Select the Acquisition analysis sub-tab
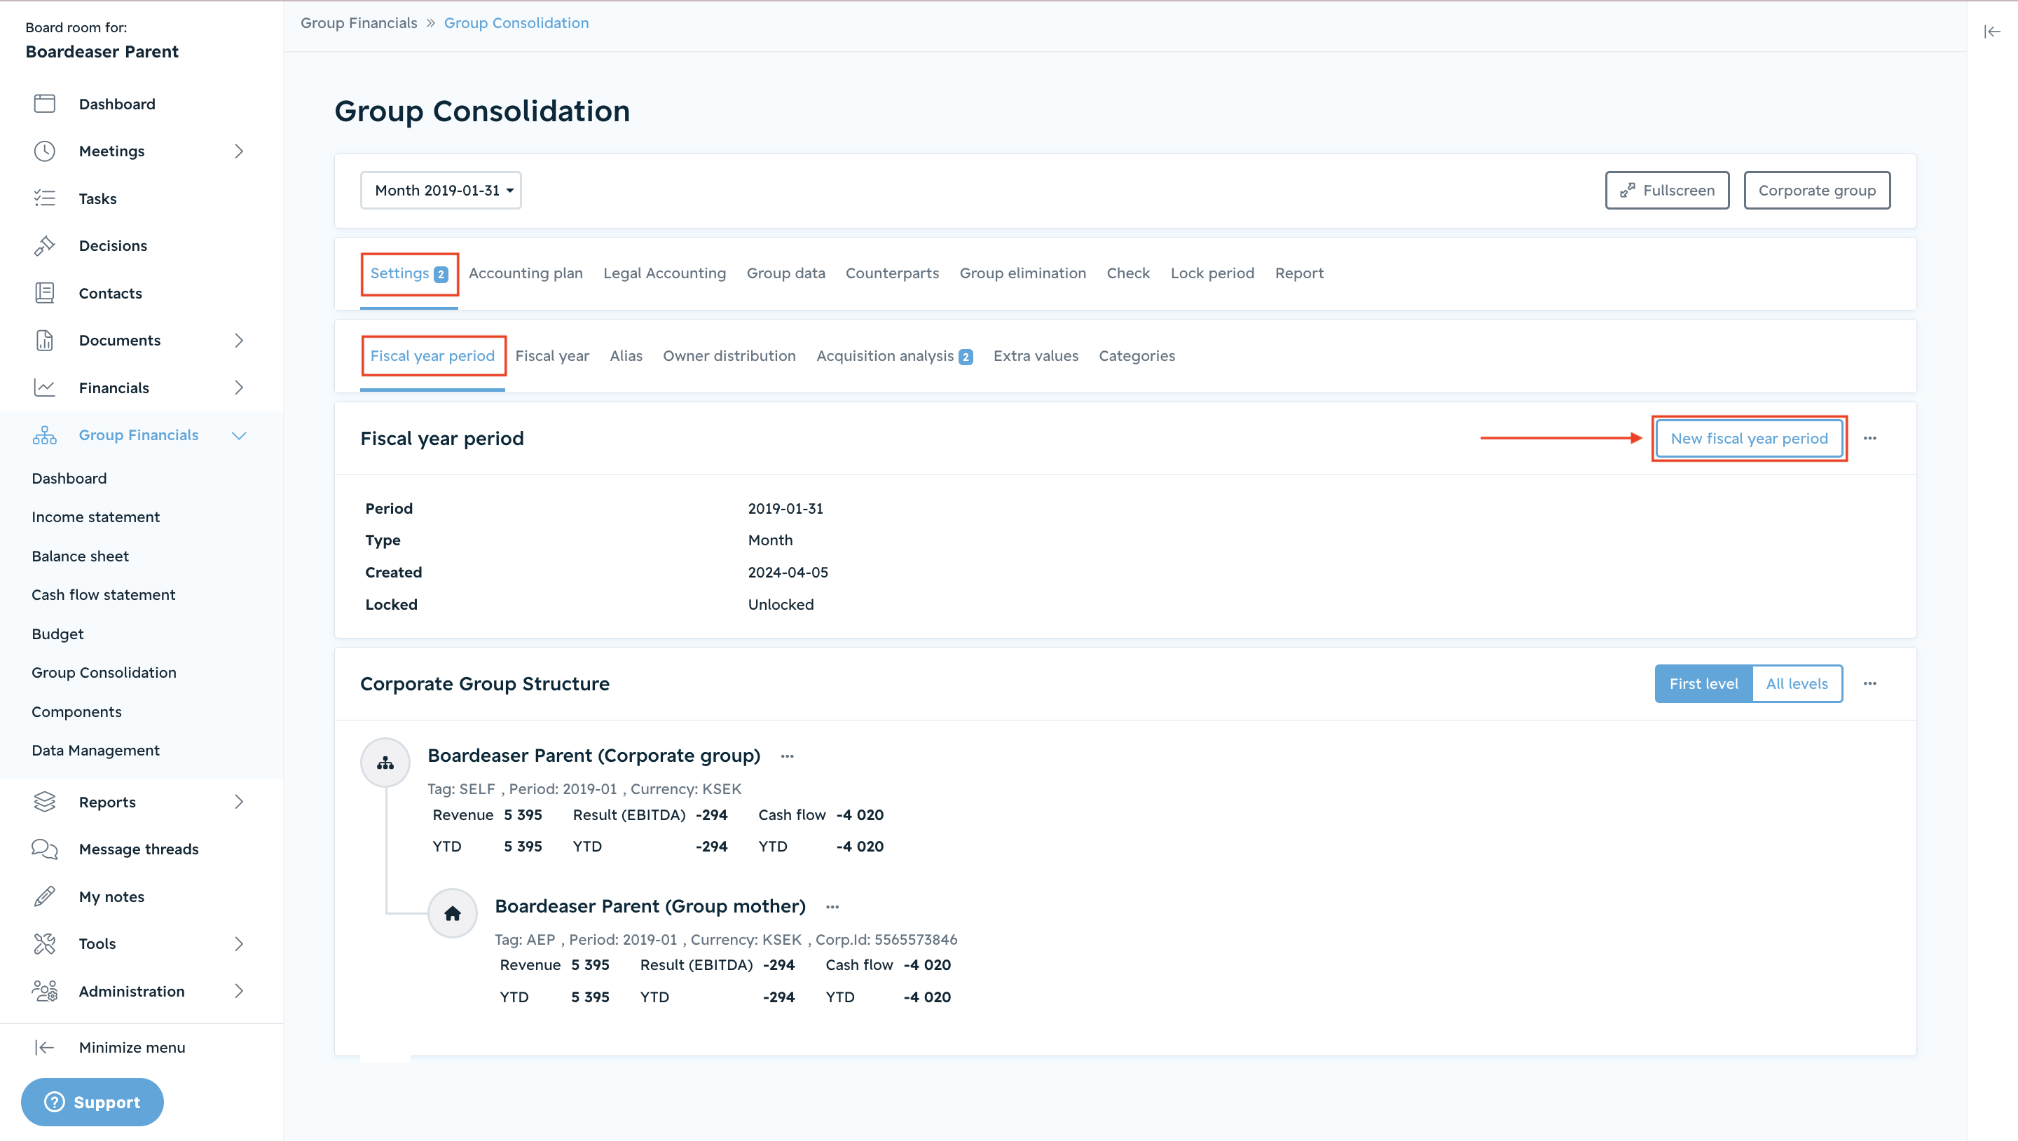This screenshot has width=2018, height=1141. (x=894, y=356)
